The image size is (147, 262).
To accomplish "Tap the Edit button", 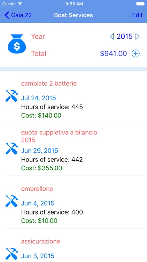I will [137, 15].
